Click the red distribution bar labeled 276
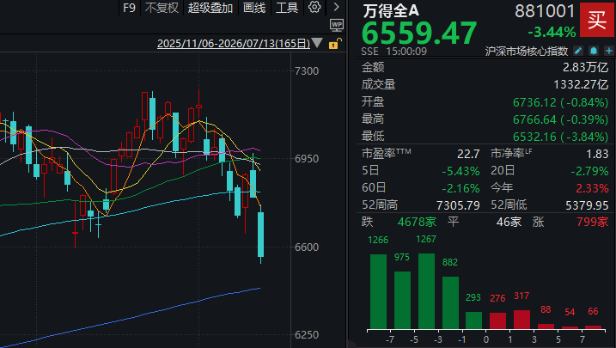Image resolution: width=616 pixels, height=348 pixels. point(497,321)
